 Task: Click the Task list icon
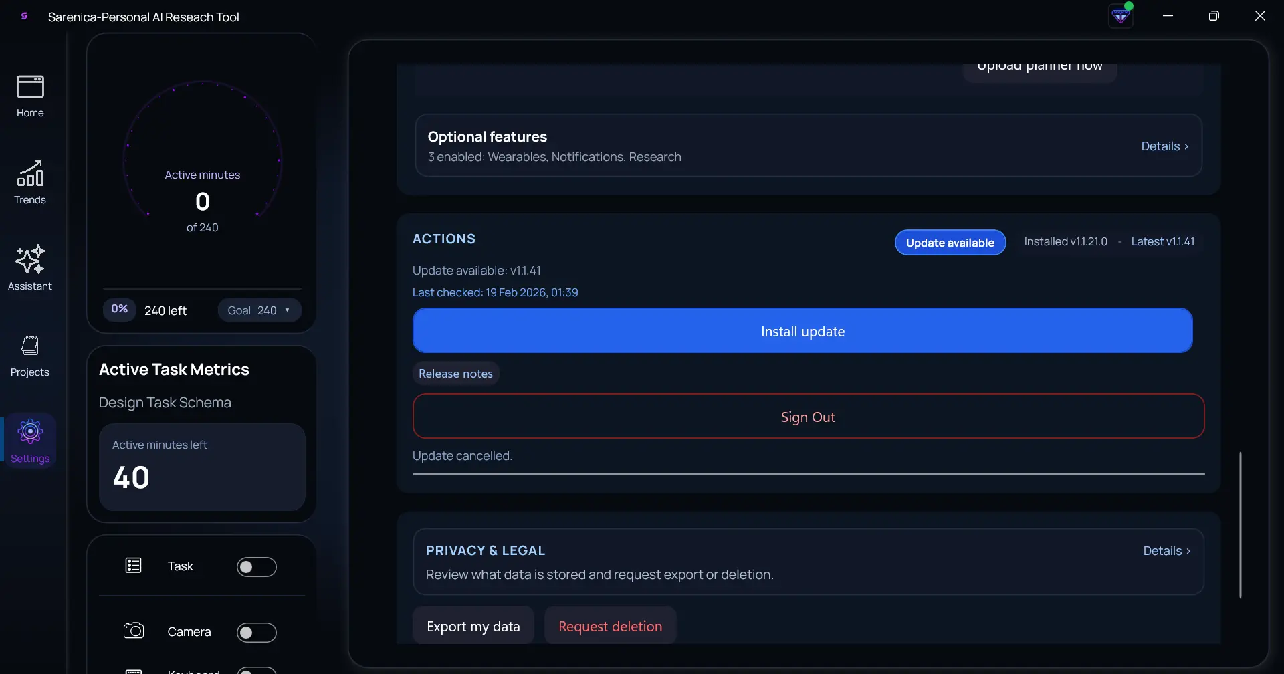tap(132, 565)
